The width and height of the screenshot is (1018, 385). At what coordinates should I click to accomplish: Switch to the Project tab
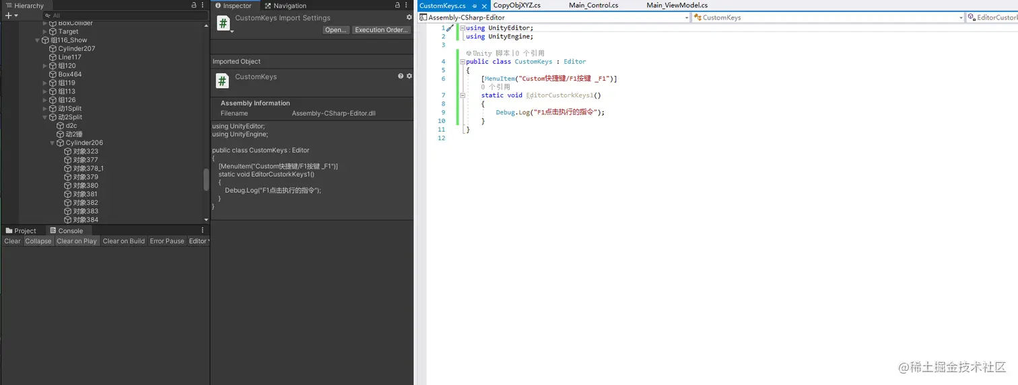pyautogui.click(x=21, y=230)
